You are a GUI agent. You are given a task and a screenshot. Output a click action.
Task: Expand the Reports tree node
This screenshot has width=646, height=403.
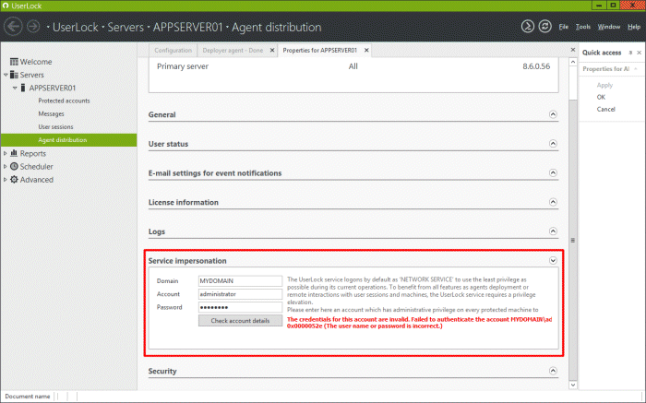(x=6, y=153)
